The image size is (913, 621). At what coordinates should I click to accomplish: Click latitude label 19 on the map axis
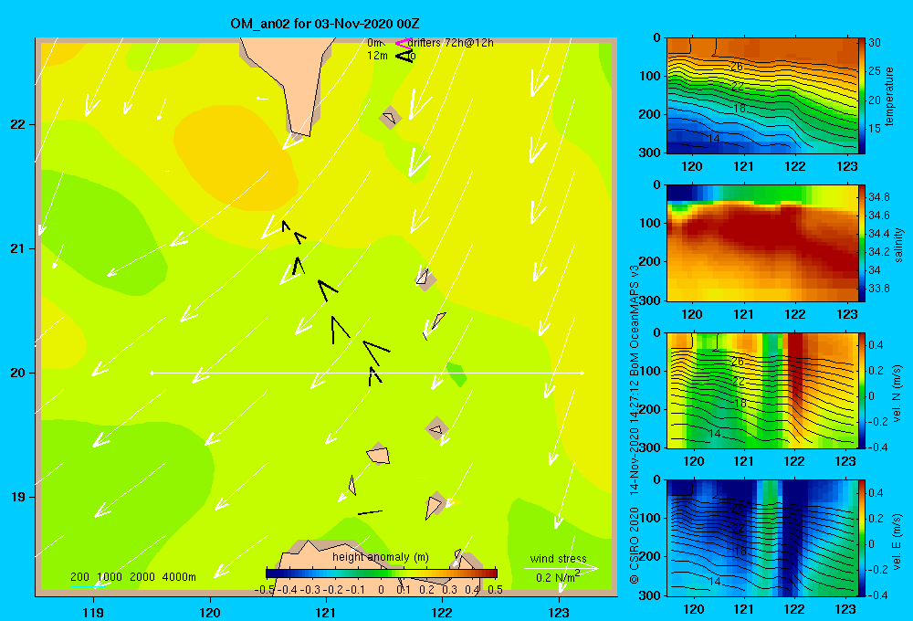tap(18, 497)
